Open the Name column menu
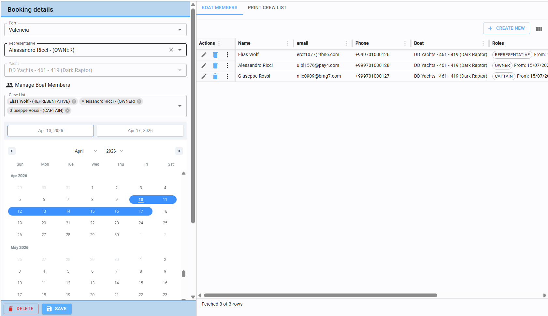Viewport: 548px width, 316px height. pos(287,43)
